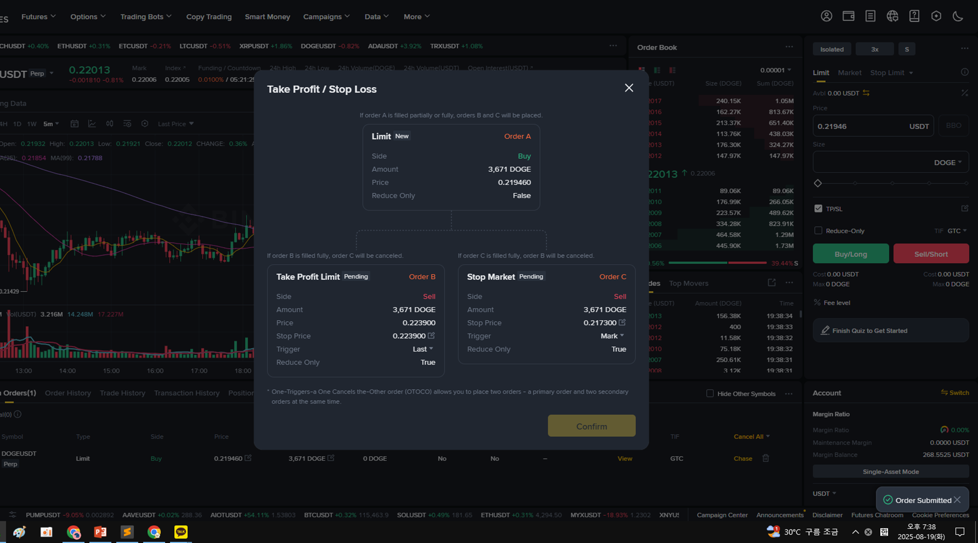Open the user profile icon
This screenshot has height=543, width=978.
tap(826, 16)
